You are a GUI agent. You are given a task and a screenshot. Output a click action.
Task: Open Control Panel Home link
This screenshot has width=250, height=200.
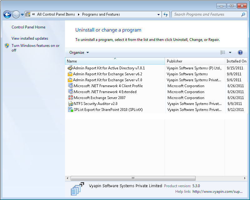(28, 27)
